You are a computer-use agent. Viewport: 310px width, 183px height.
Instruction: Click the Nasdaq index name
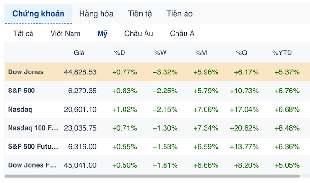pyautogui.click(x=20, y=109)
